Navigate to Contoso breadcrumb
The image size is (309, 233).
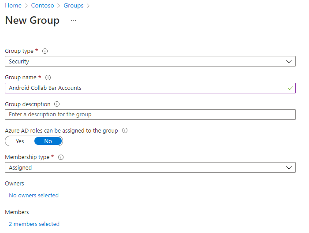[x=42, y=6]
